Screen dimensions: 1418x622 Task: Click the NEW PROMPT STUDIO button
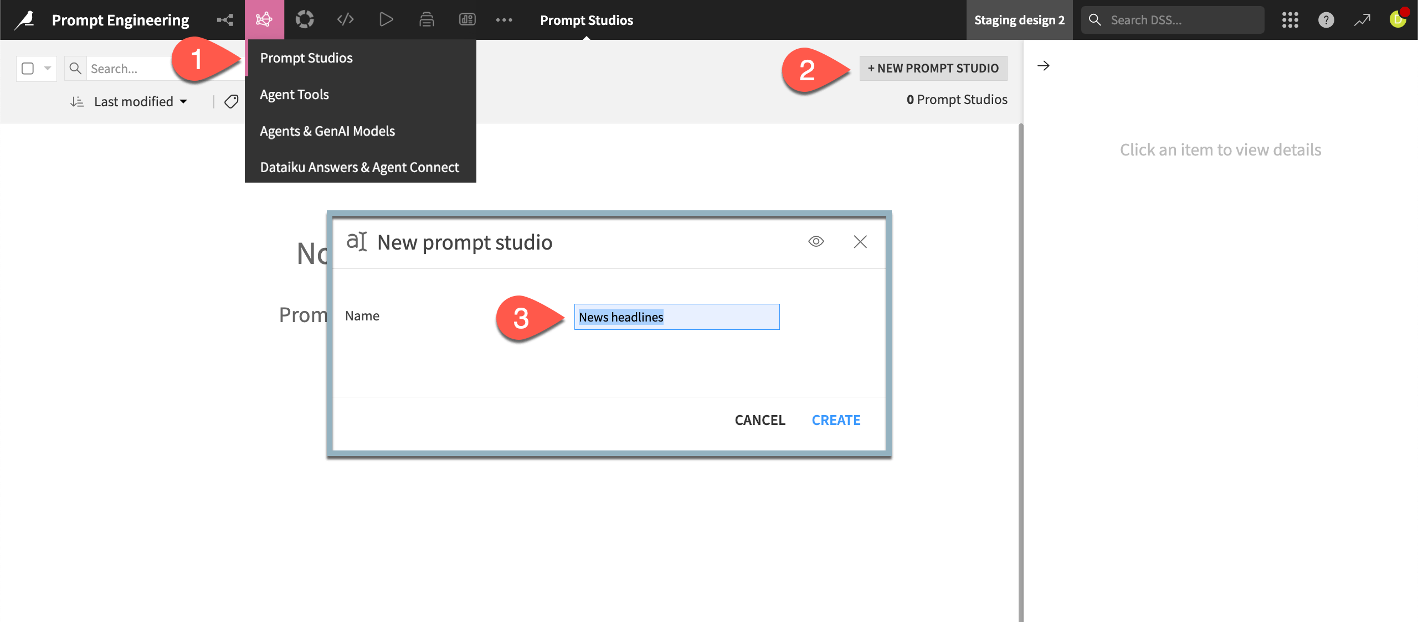click(933, 68)
